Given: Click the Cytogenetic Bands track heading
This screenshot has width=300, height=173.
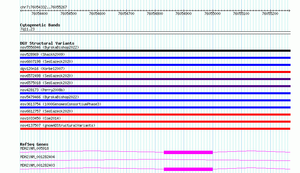Looking at the screenshot, I should point(40,25).
